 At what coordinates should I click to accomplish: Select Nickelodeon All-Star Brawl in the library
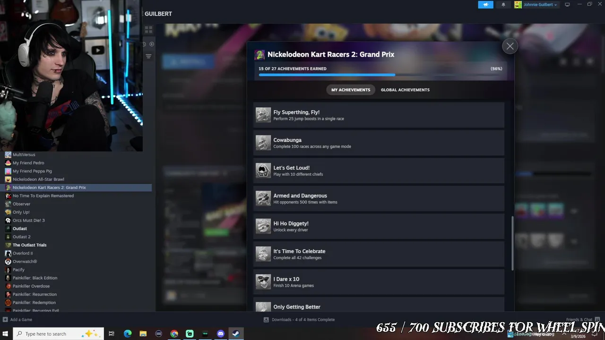pyautogui.click(x=38, y=179)
